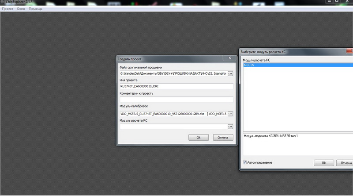Close the Создать проект dialog

coord(229,58)
